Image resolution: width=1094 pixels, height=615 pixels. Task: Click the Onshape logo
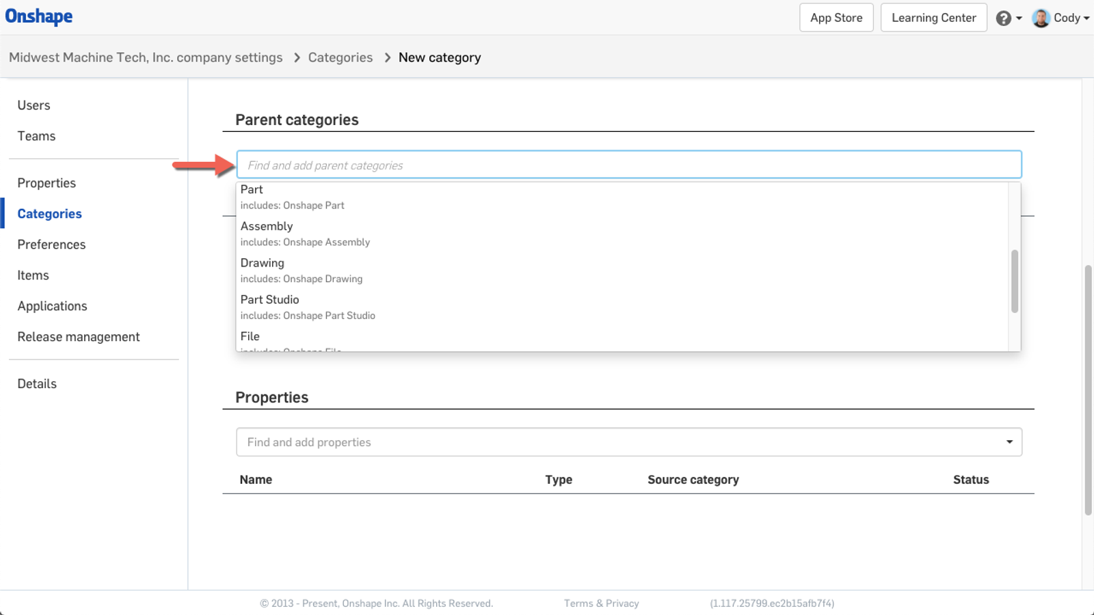[x=39, y=16]
